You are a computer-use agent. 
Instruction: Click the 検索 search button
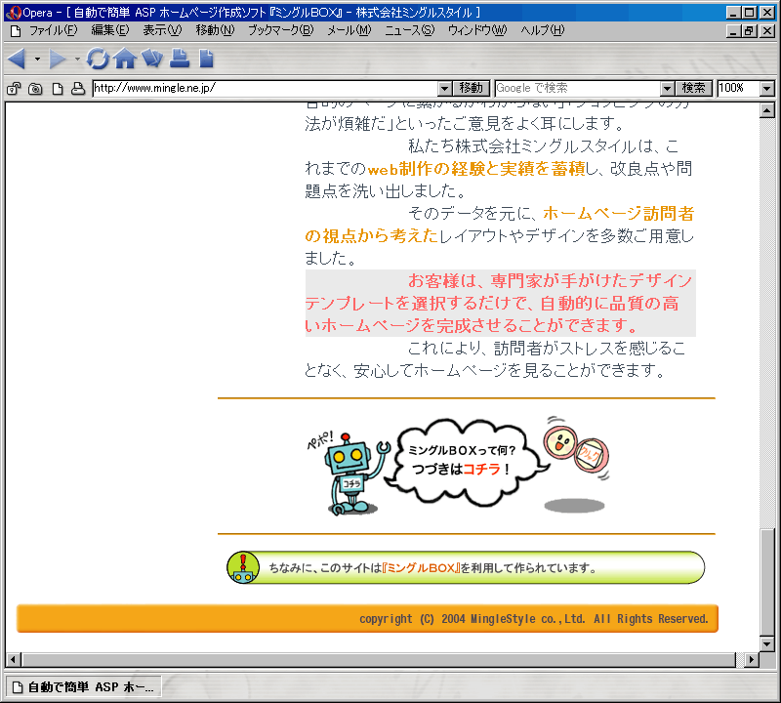click(x=694, y=88)
